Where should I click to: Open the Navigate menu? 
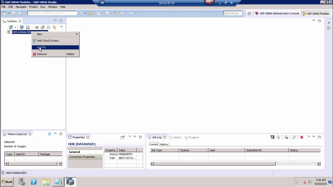(21, 7)
